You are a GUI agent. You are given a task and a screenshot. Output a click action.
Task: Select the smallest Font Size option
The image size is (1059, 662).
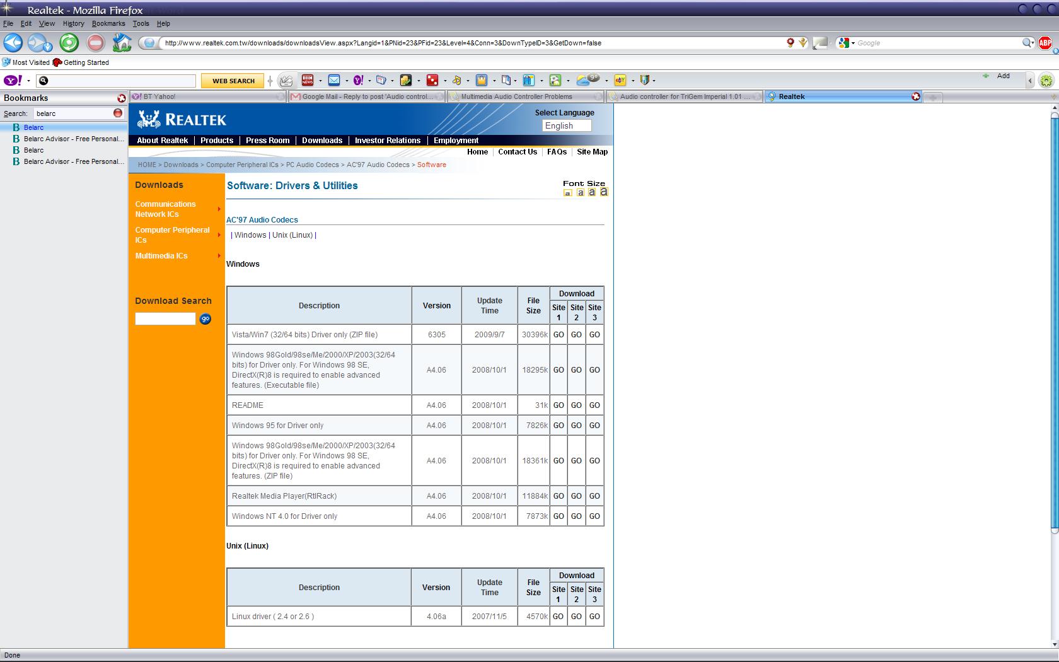[x=568, y=192]
